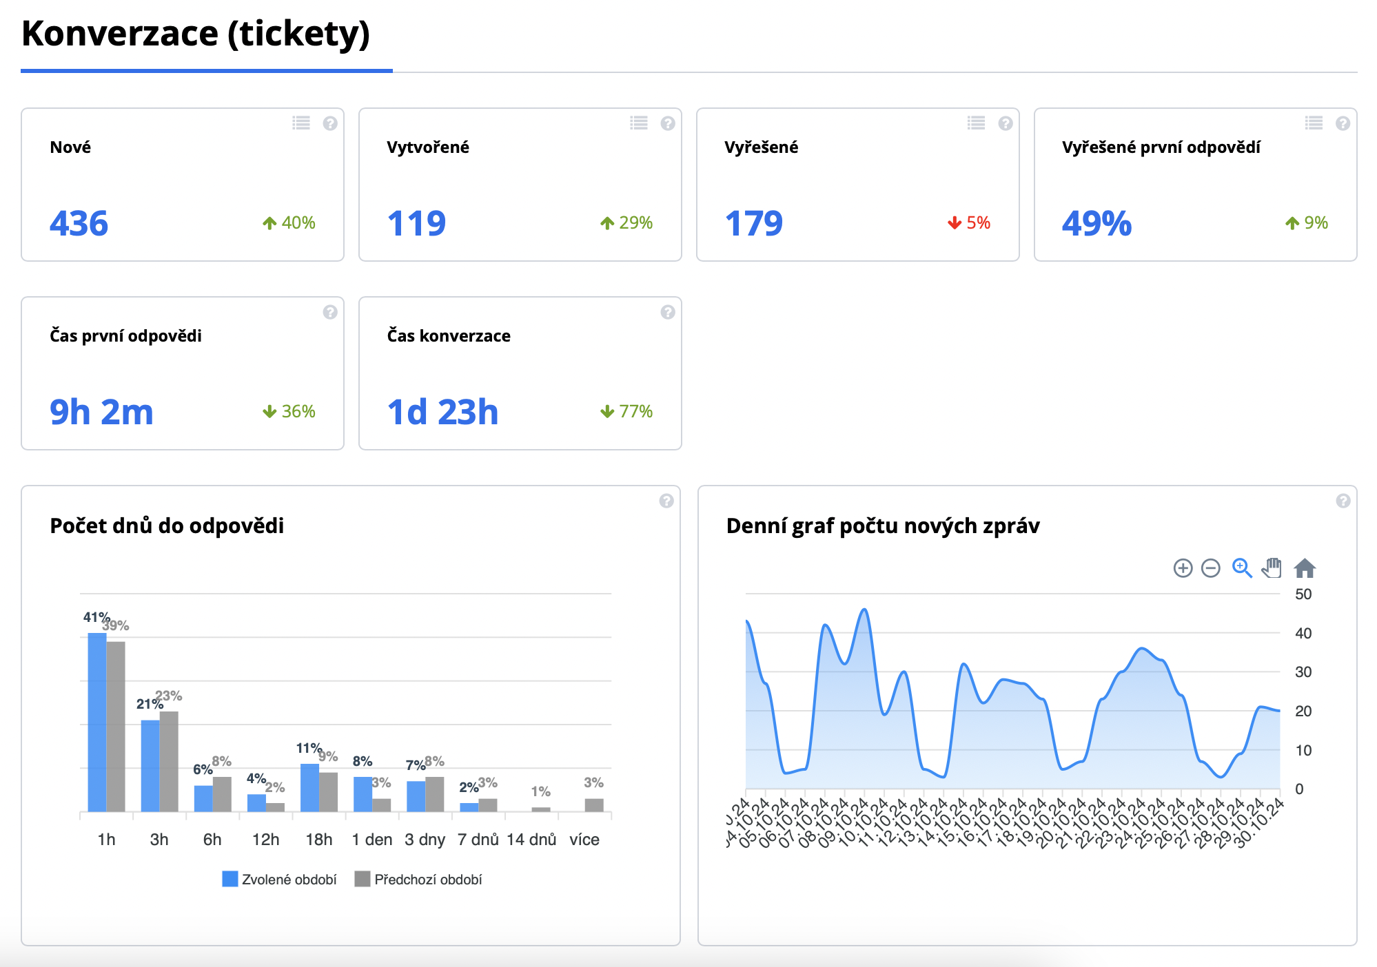Click the 179 Vyřešené value

click(x=753, y=223)
